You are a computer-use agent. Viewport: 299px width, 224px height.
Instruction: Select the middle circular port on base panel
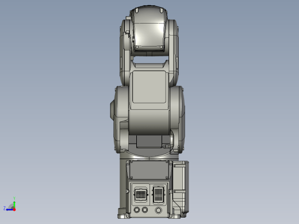tap(145, 210)
